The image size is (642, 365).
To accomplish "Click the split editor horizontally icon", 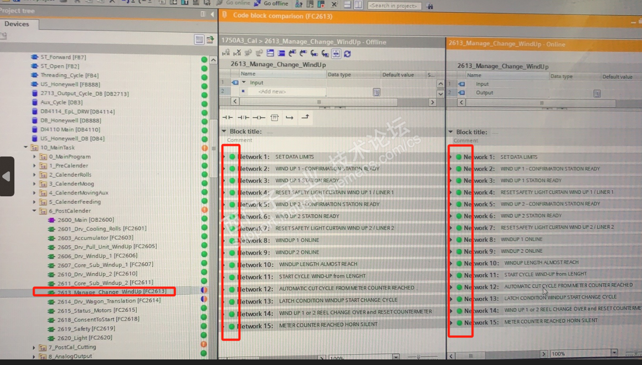I will coord(348,5).
